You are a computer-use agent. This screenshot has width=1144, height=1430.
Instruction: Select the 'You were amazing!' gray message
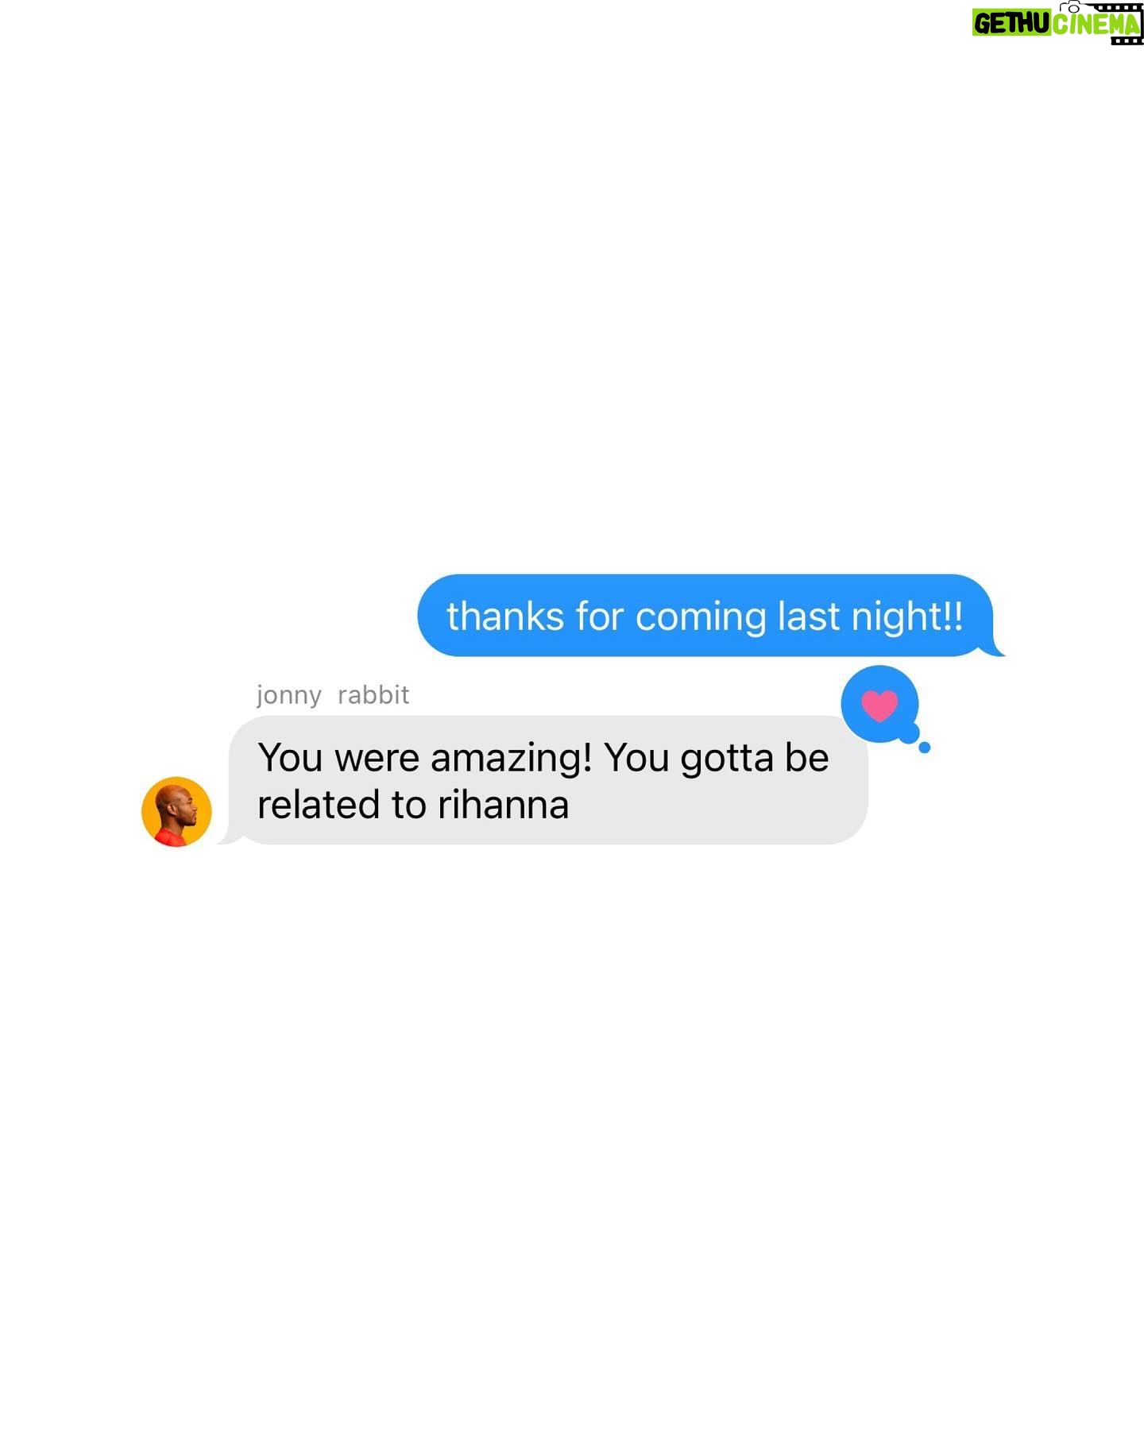(x=548, y=780)
